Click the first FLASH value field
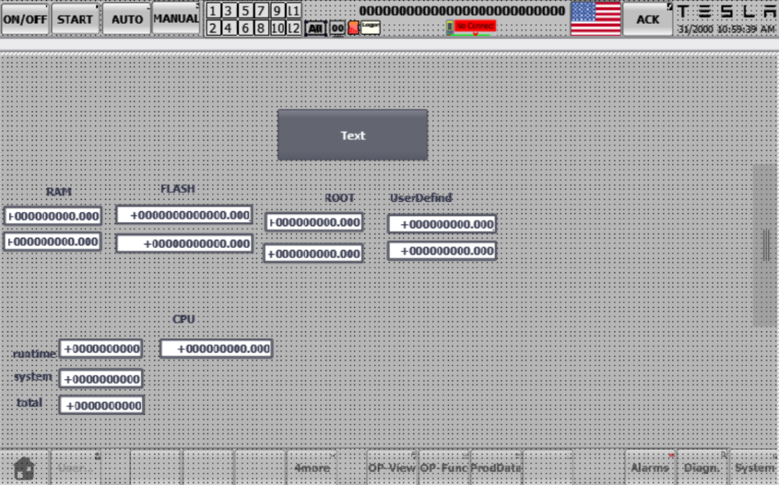779x485 pixels. coord(185,215)
